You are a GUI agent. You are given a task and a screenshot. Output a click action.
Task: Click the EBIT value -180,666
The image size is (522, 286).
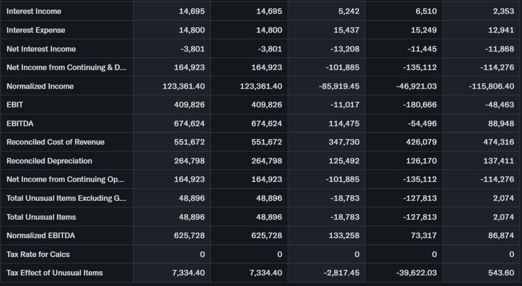pyautogui.click(x=420, y=105)
